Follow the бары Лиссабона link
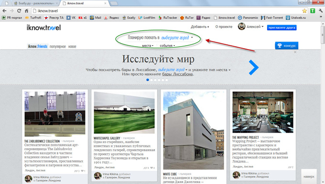The height and width of the screenshot is (184, 325). pos(177,74)
